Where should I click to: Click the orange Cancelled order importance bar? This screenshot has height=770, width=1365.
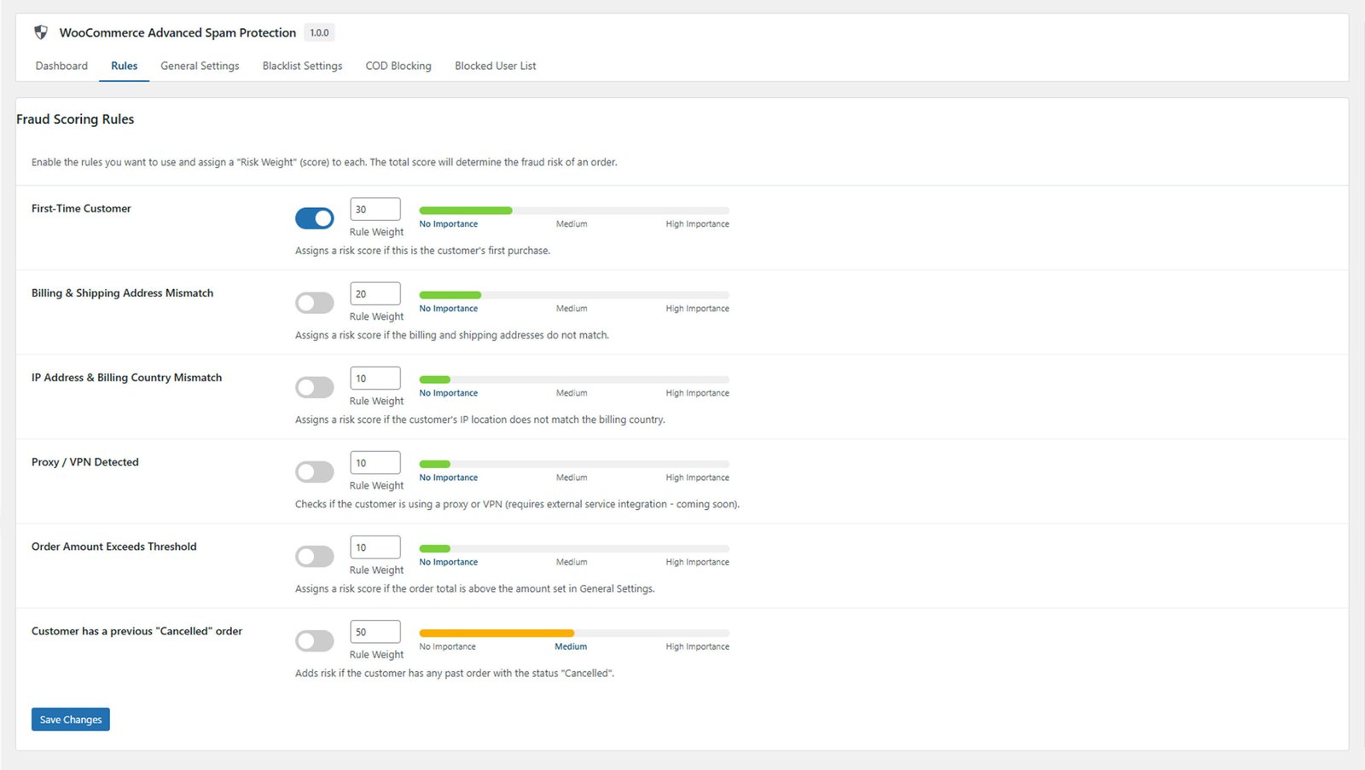pyautogui.click(x=497, y=634)
